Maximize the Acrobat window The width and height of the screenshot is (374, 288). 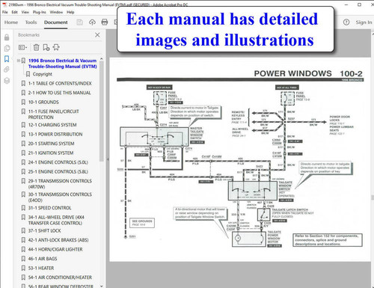pyautogui.click(x=359, y=4)
